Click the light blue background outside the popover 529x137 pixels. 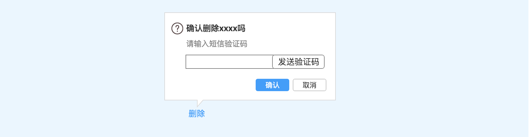tap(427, 68)
